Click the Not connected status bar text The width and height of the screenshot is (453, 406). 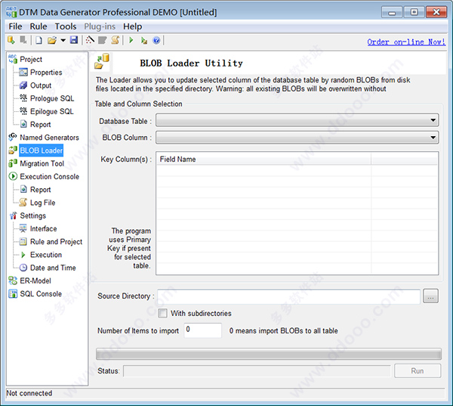[29, 393]
